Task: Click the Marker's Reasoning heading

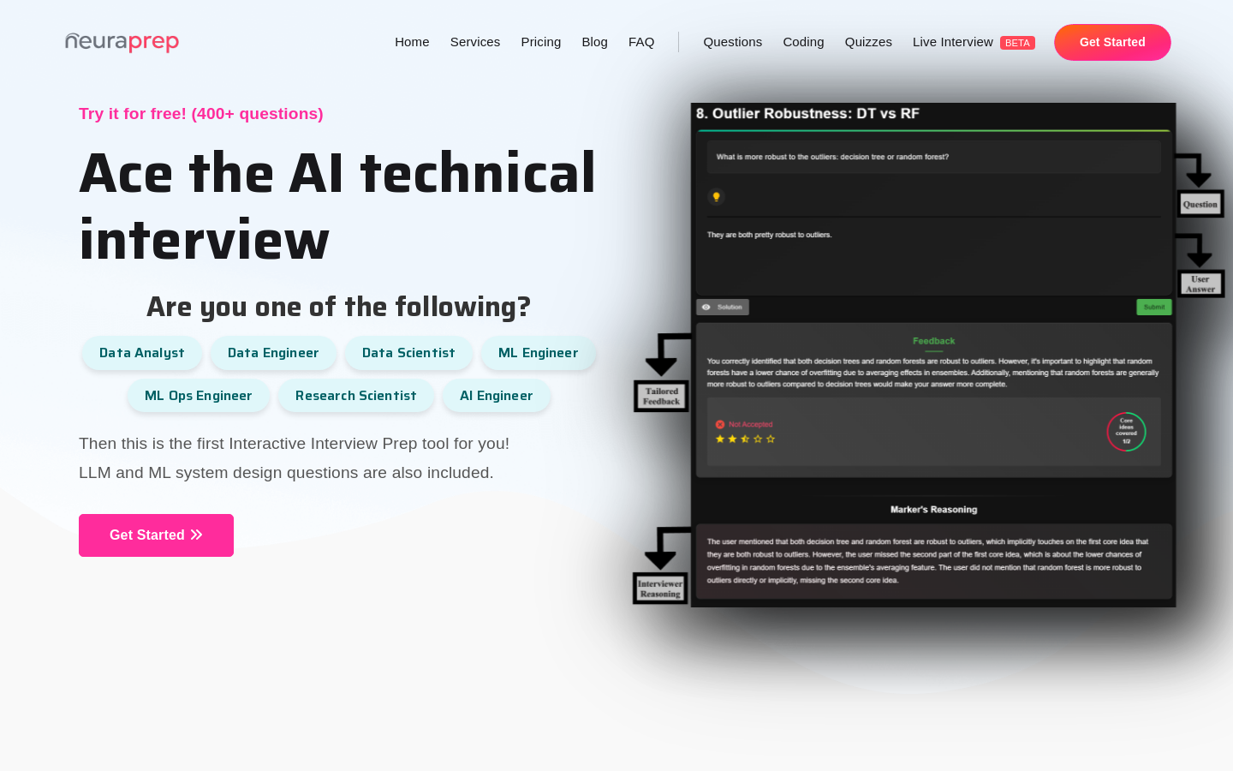Action: point(933,509)
